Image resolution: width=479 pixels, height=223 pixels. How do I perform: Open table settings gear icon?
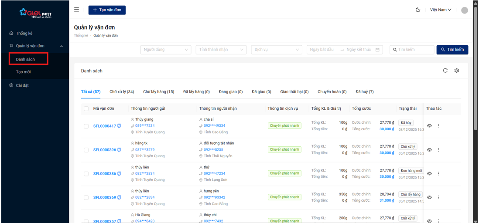pos(457,71)
